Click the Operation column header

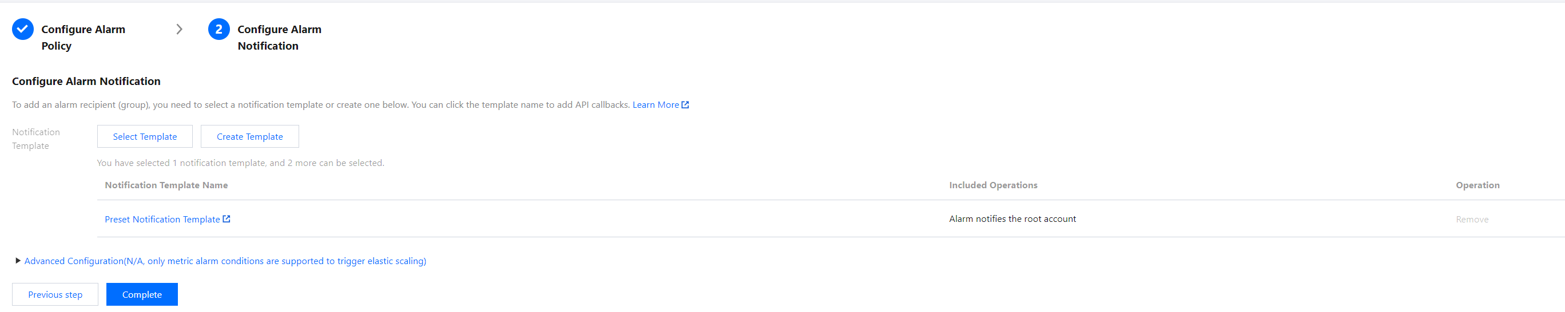(1477, 185)
